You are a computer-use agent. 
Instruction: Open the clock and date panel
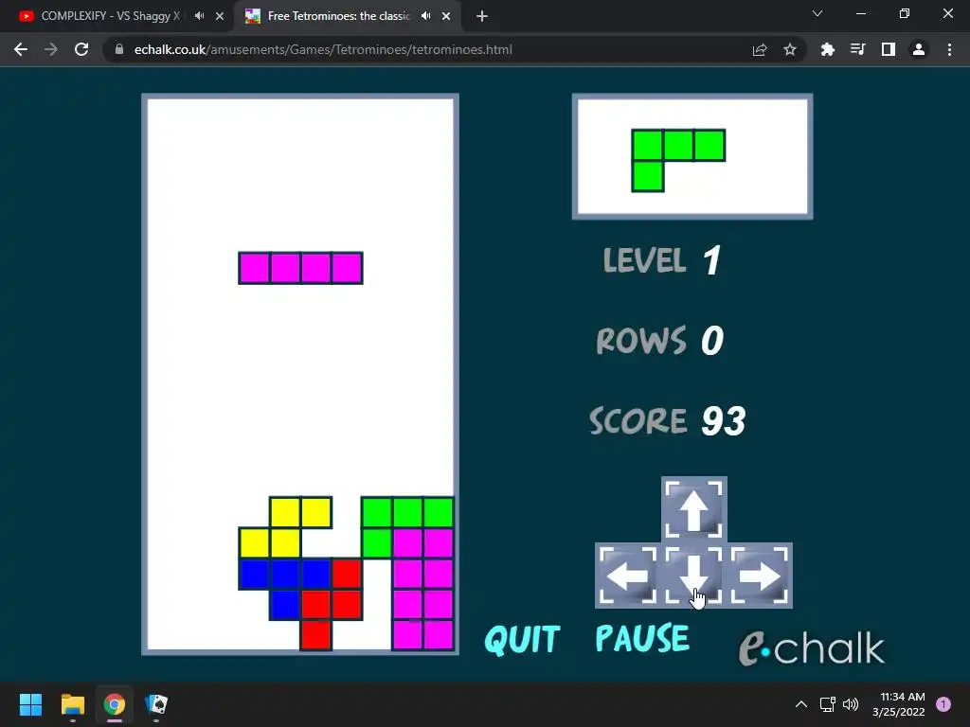tap(899, 704)
